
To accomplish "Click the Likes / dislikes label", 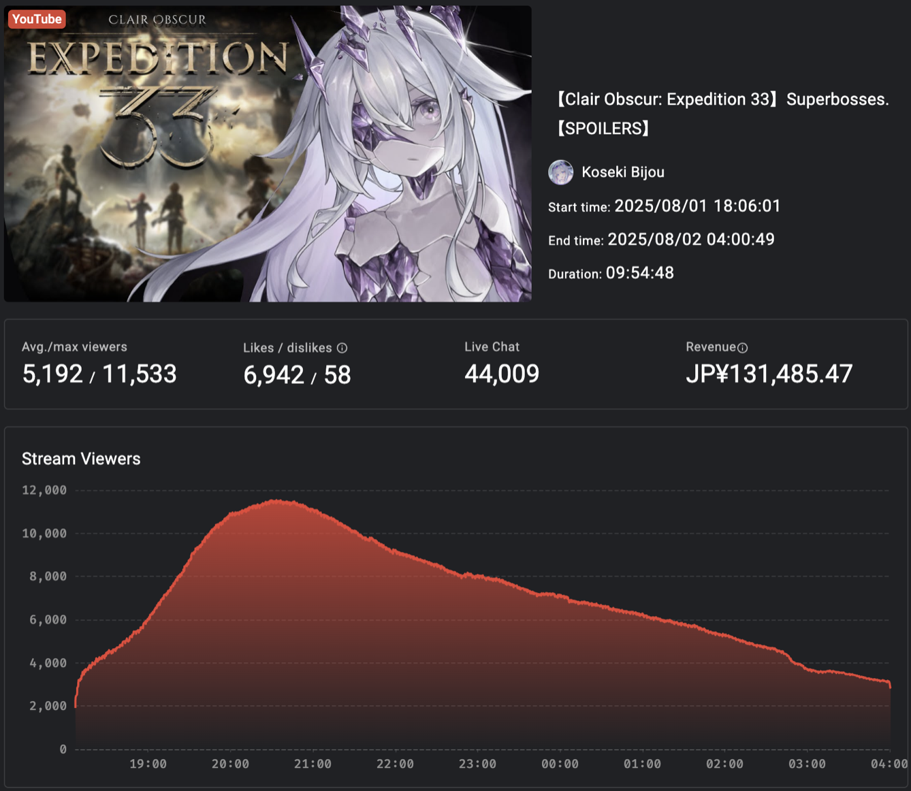I will [287, 348].
